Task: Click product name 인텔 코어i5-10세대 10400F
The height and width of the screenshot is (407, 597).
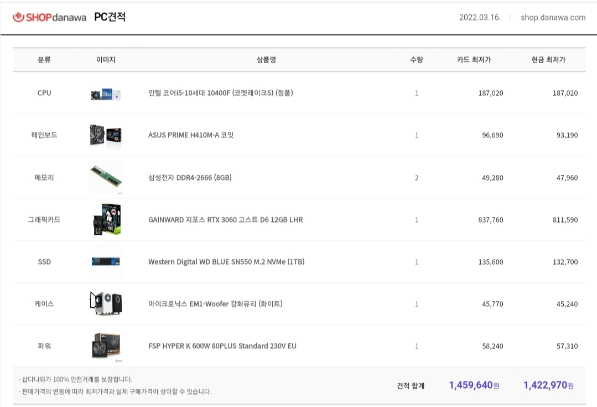Action: pos(220,93)
